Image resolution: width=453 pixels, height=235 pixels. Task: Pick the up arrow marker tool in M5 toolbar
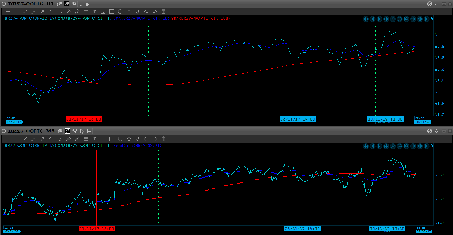point(129,139)
